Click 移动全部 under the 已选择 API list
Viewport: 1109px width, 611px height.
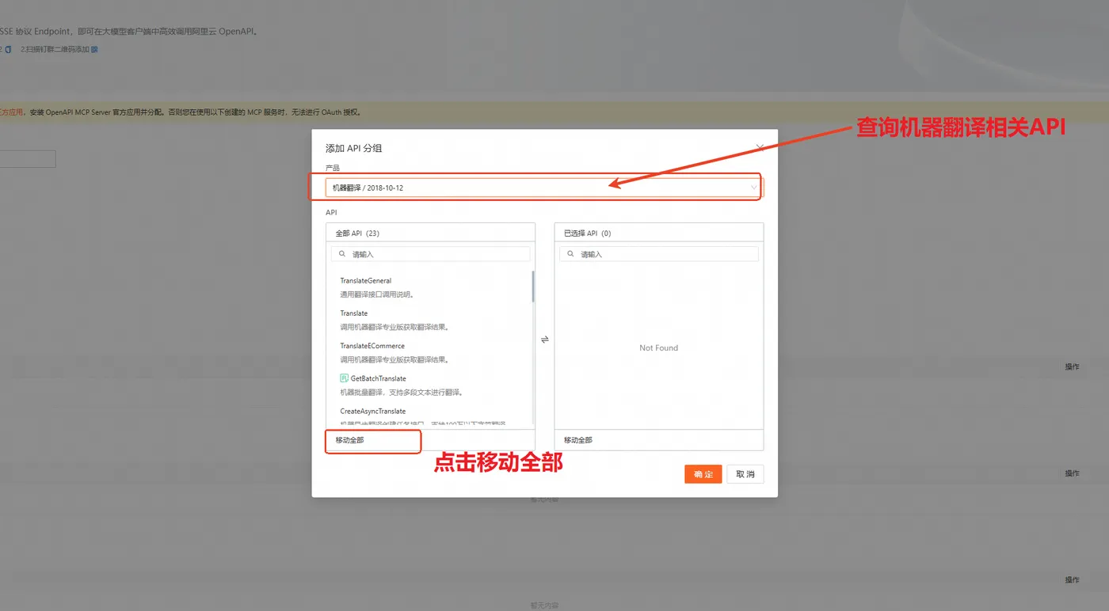point(578,440)
